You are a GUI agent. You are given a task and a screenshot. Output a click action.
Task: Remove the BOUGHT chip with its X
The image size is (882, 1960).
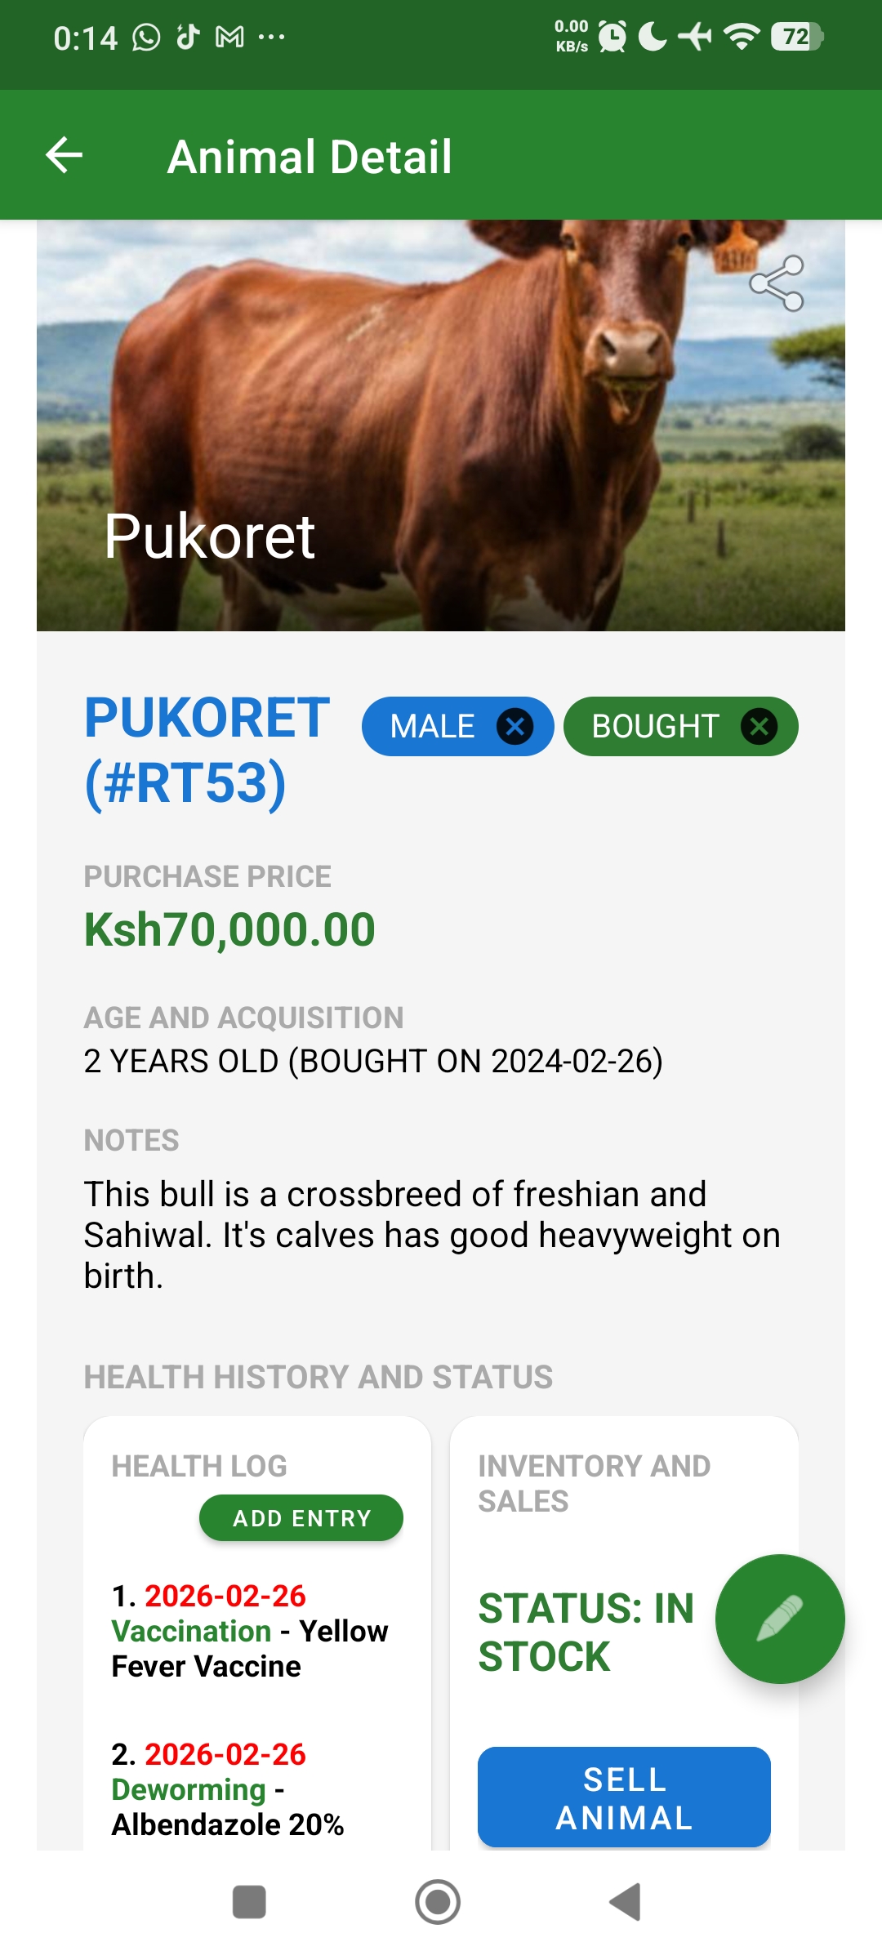pyautogui.click(x=759, y=726)
